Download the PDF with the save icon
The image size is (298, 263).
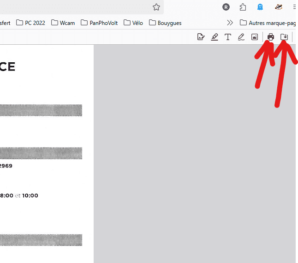pos(284,37)
